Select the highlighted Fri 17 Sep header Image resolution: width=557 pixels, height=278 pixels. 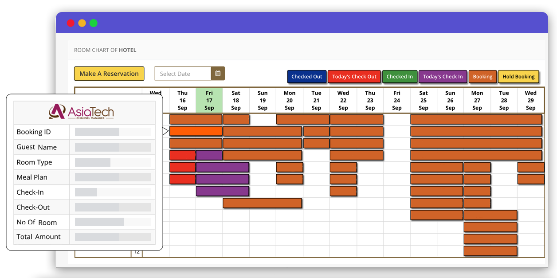[x=209, y=100]
